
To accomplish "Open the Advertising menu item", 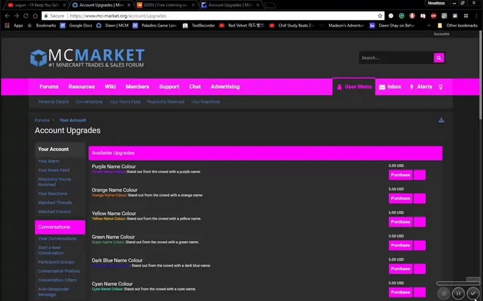I will [x=225, y=86].
